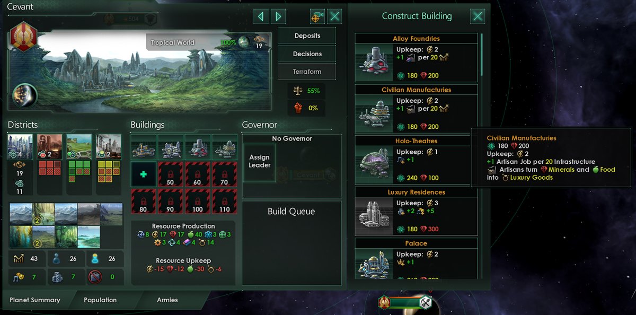Go to the next planet arrow
Screen dimensions: 636x315
click(x=278, y=16)
